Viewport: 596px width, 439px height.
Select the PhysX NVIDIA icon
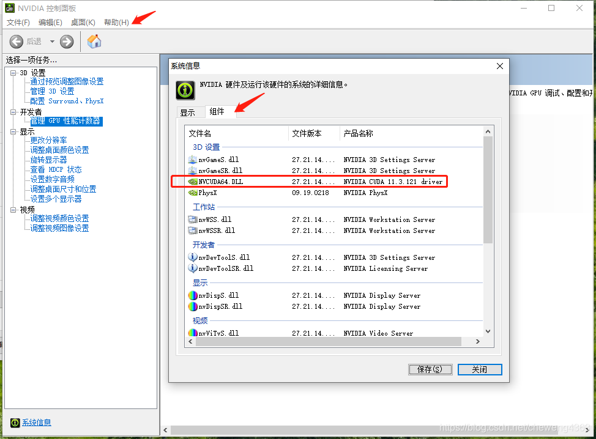[193, 193]
